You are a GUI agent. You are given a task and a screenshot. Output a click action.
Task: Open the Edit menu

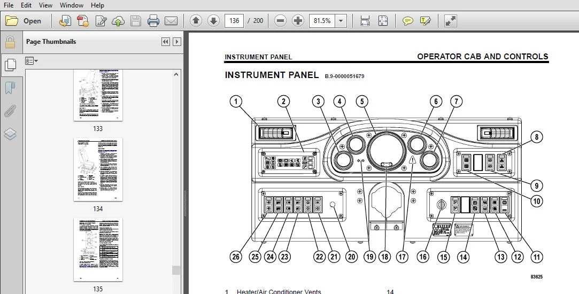tap(26, 5)
